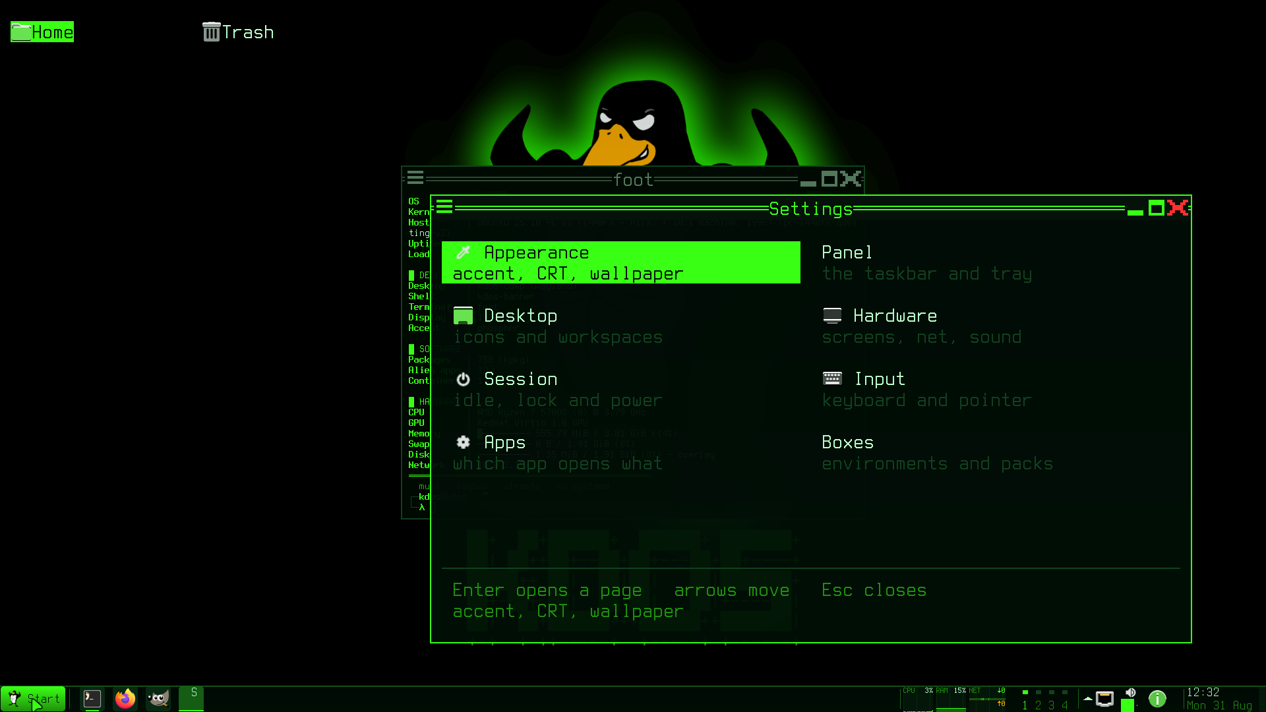The image size is (1266, 712).
Task: Open the Hardware settings page
Action: 990,326
